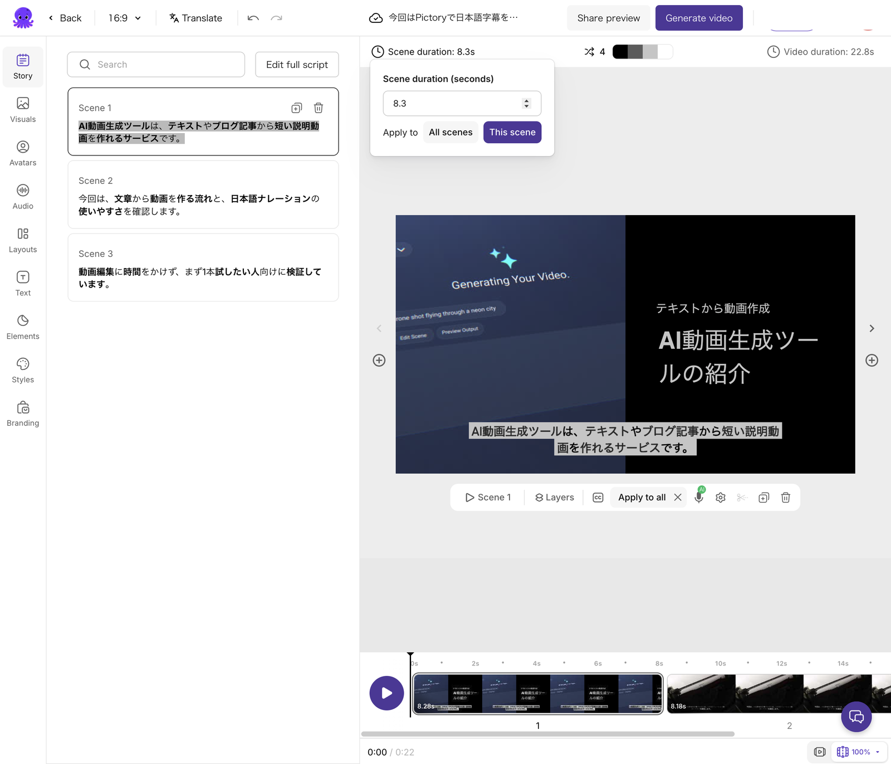Viewport: 891px width, 764px height.
Task: Click the horizontal timeline scrollbar
Action: pos(548,734)
